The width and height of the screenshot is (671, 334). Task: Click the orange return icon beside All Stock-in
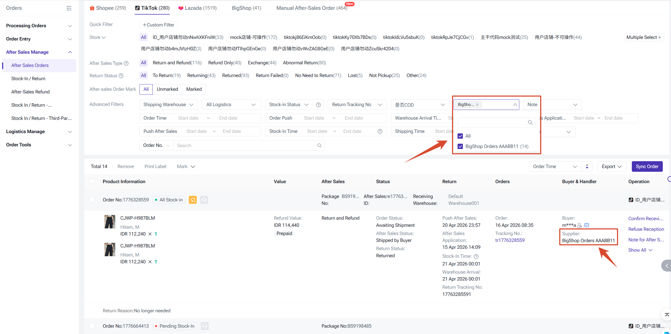tap(193, 200)
